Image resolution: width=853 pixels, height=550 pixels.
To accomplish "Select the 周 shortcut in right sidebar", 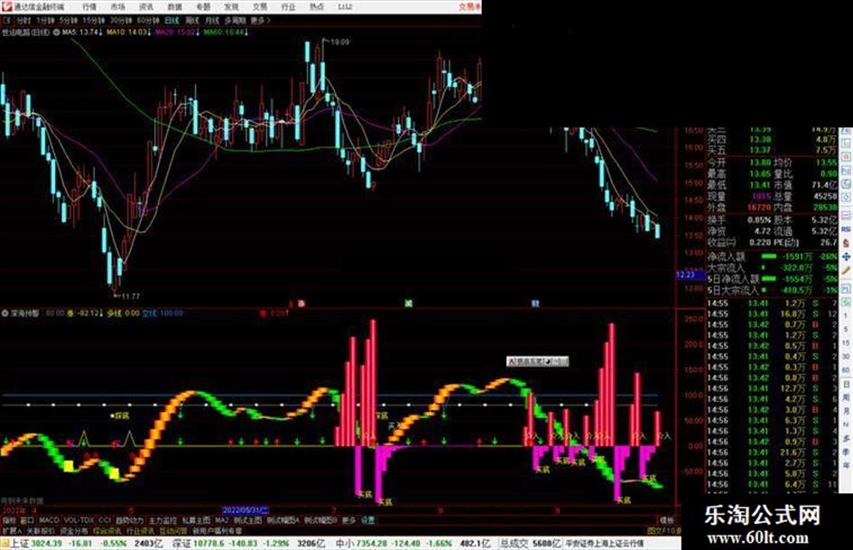I will [x=847, y=397].
